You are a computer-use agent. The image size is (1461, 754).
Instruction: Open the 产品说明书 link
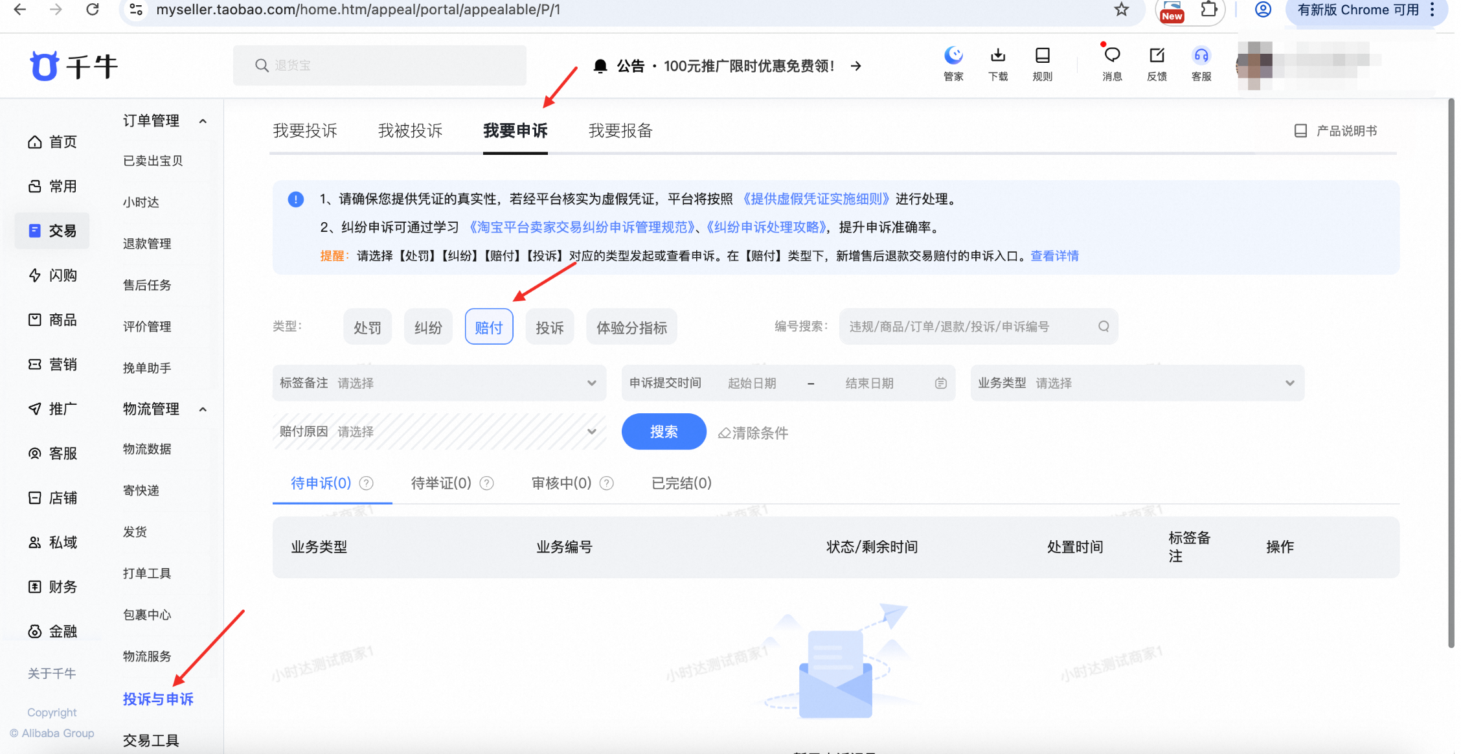point(1335,131)
